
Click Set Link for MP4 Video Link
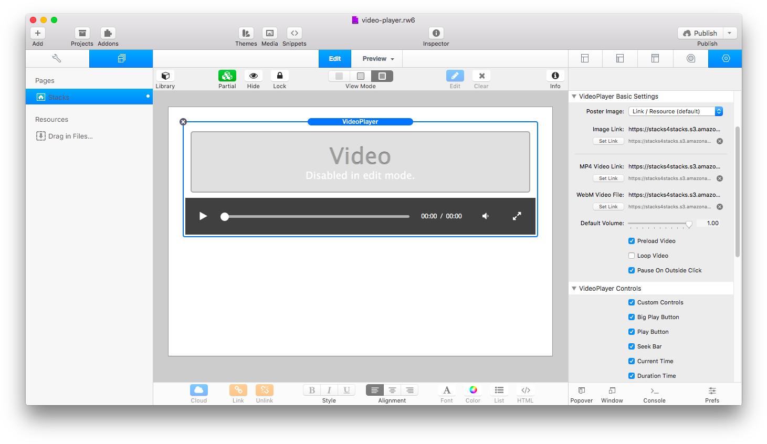click(x=608, y=178)
